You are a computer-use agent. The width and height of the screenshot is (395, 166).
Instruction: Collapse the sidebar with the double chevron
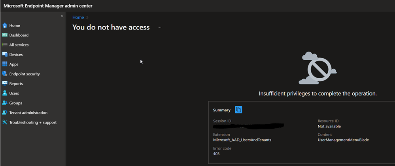click(x=62, y=16)
